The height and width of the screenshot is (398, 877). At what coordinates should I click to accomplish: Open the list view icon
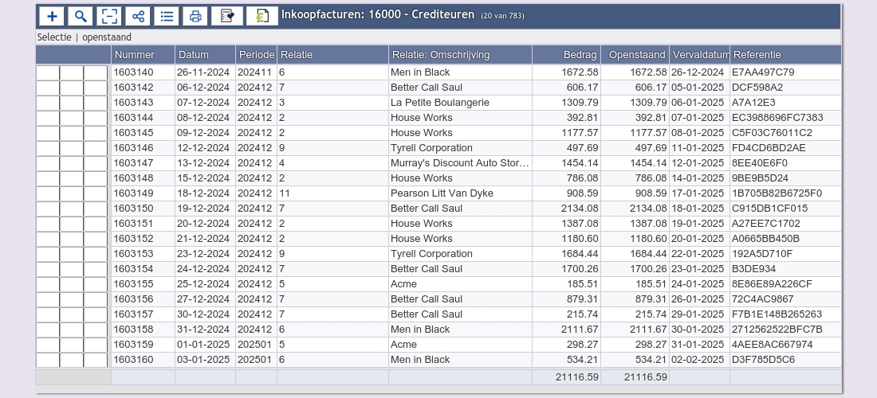tap(167, 16)
